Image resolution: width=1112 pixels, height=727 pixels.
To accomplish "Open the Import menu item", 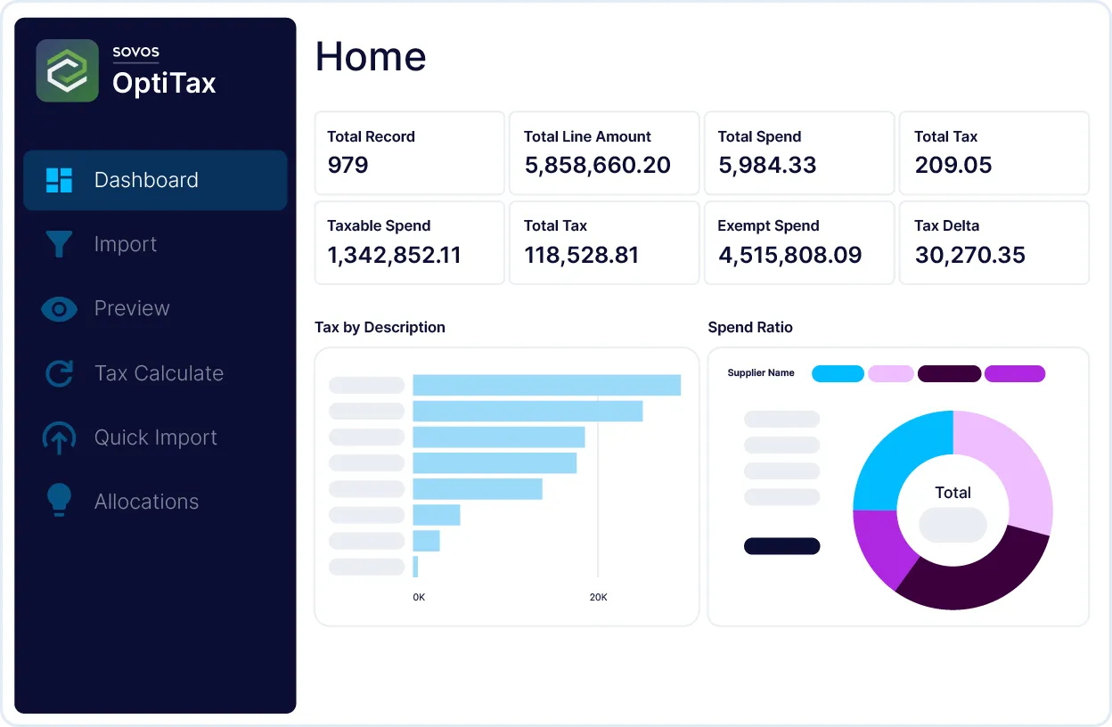I will [x=126, y=244].
